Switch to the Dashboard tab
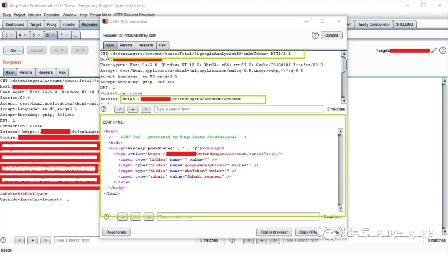The width and height of the screenshot is (448, 254). [15, 24]
